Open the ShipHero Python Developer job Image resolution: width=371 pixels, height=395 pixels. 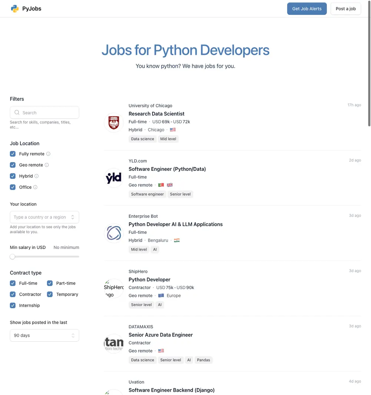[x=149, y=280]
